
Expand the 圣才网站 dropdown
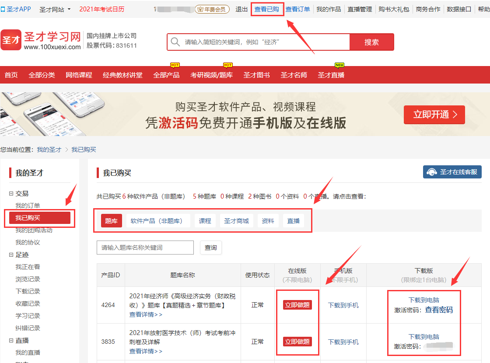tap(55, 9)
